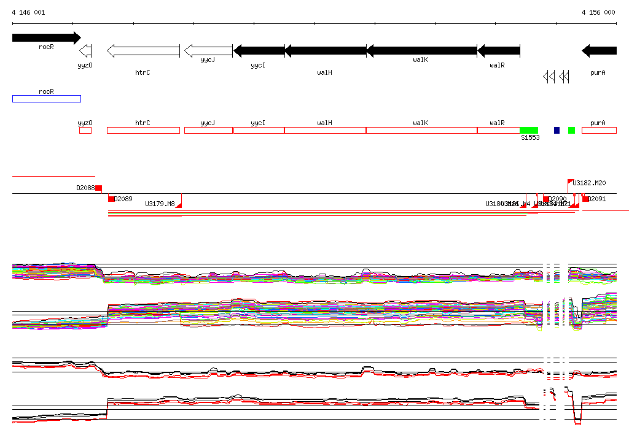Image resolution: width=629 pixels, height=438 pixels.
Task: Click the red walR segment box
Action: pos(499,130)
